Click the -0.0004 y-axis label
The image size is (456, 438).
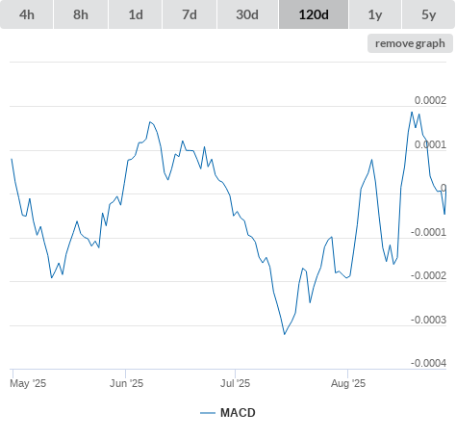[x=428, y=363]
